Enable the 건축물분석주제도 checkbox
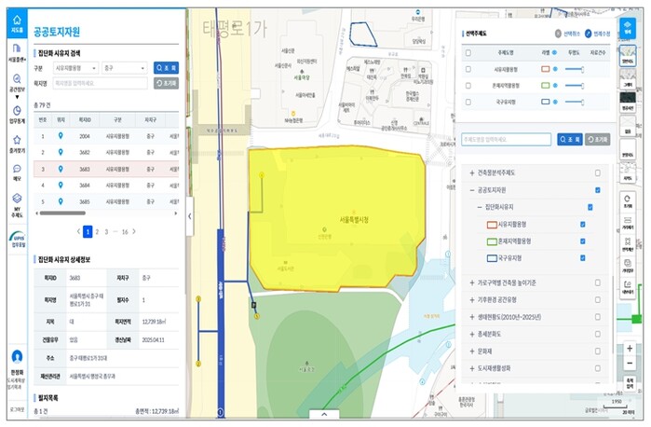The width and height of the screenshot is (651, 427). click(x=597, y=172)
